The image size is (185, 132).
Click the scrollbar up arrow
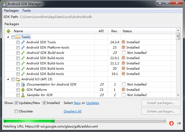point(178,30)
